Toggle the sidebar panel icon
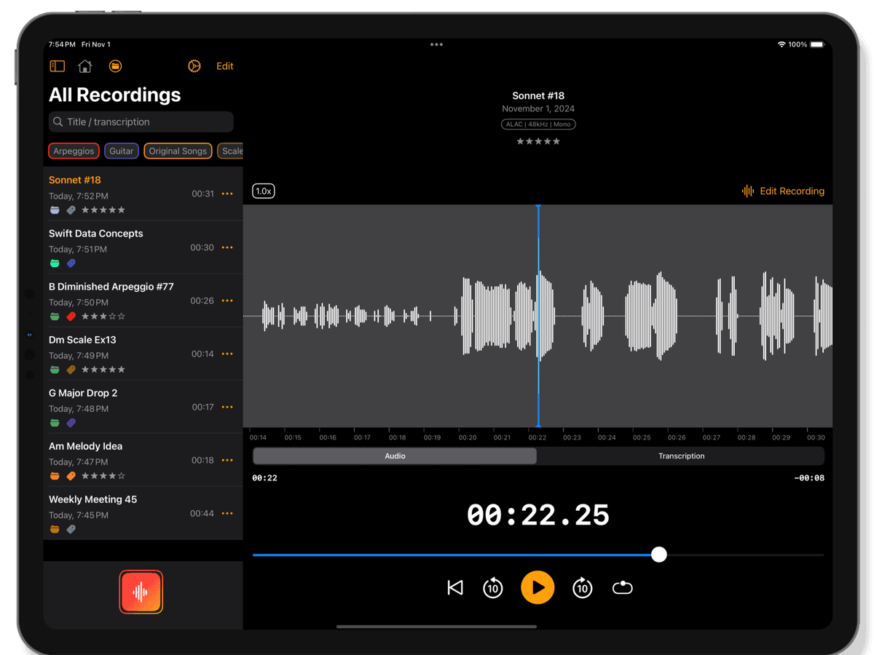This screenshot has width=874, height=655. tap(57, 66)
